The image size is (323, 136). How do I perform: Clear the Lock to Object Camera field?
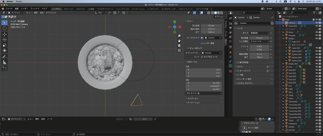pyautogui.click(x=220, y=53)
